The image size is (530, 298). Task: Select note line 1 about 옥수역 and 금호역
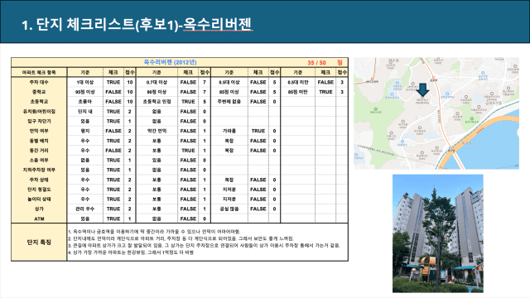pos(154,232)
